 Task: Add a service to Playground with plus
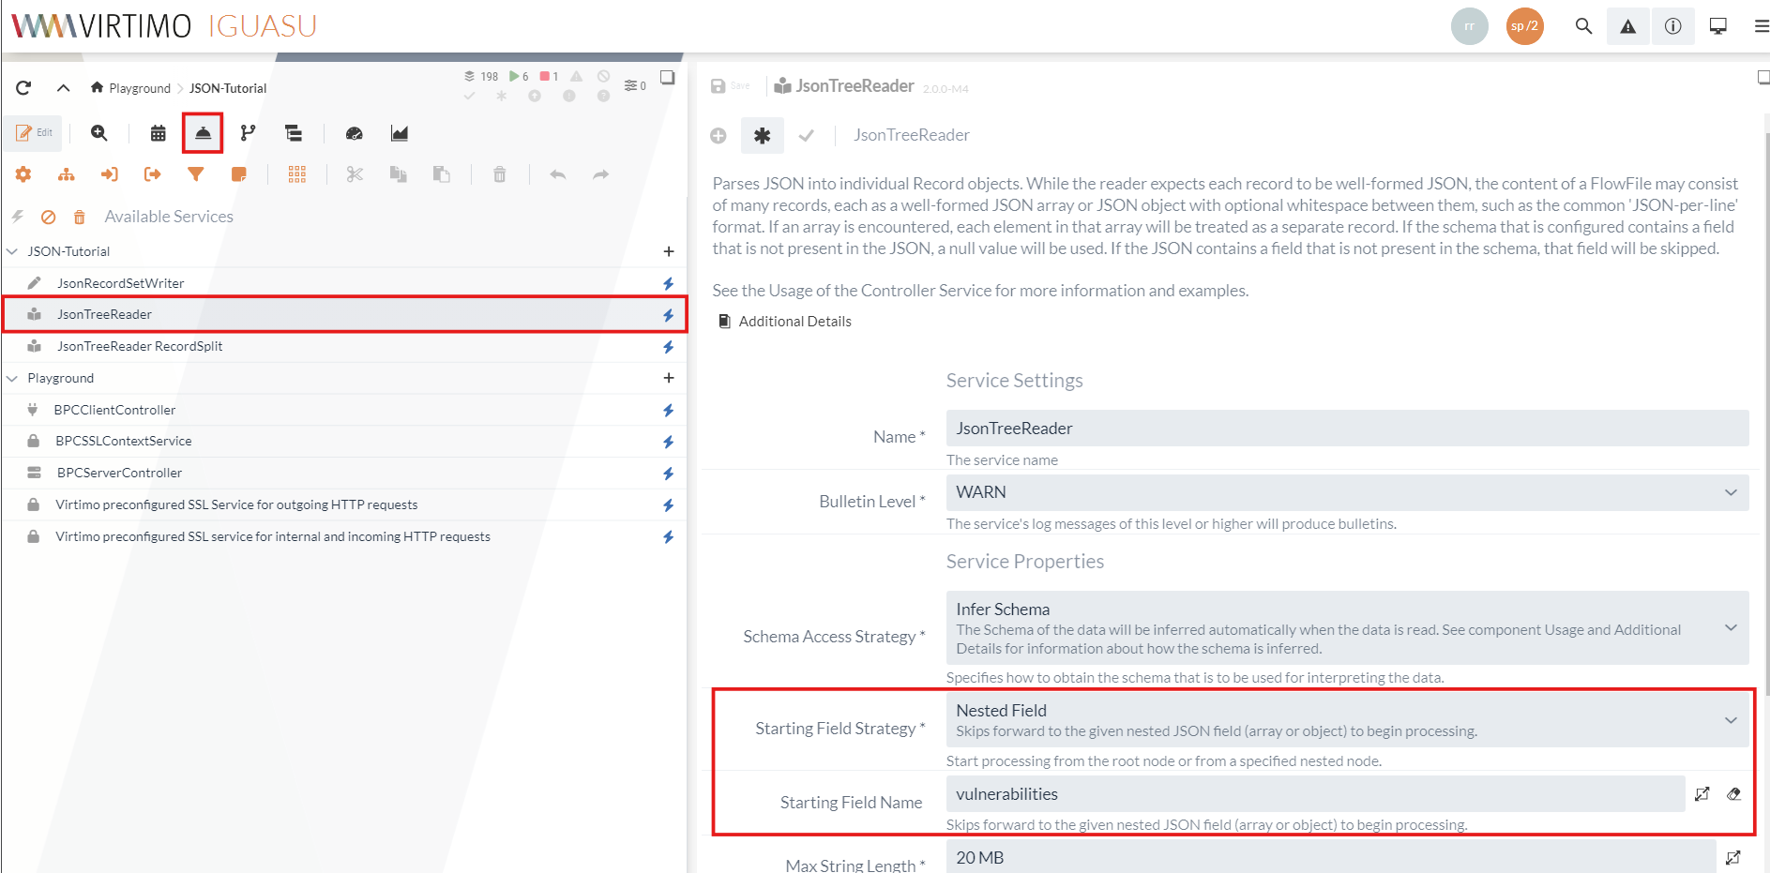(x=669, y=378)
